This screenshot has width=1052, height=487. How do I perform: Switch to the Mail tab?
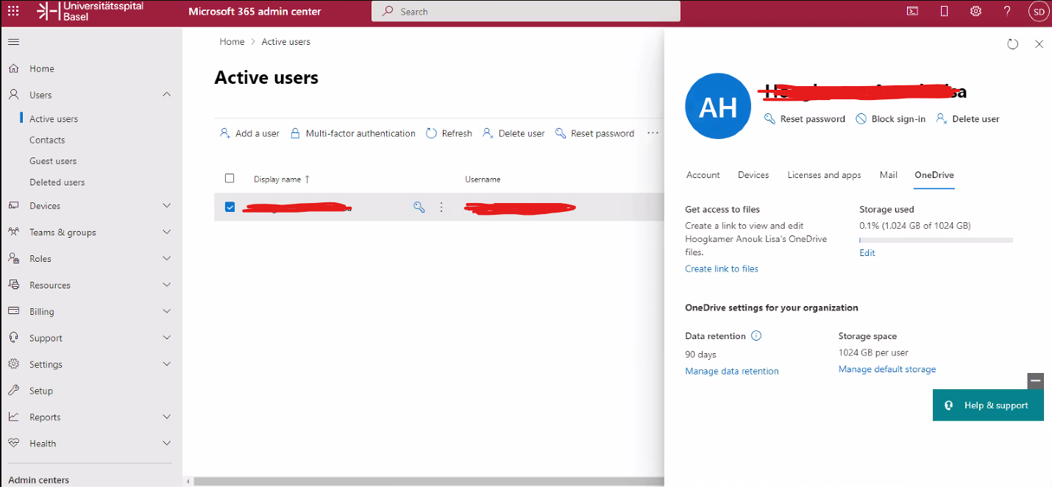[x=888, y=175]
